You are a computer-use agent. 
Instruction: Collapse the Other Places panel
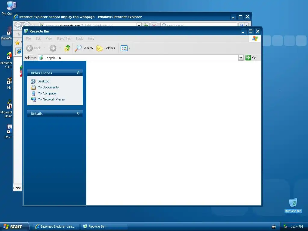(78, 73)
